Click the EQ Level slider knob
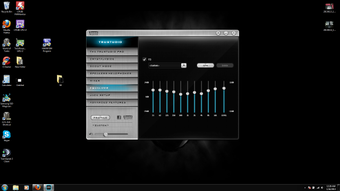The height and width of the screenshot is (191, 340). coord(224,89)
